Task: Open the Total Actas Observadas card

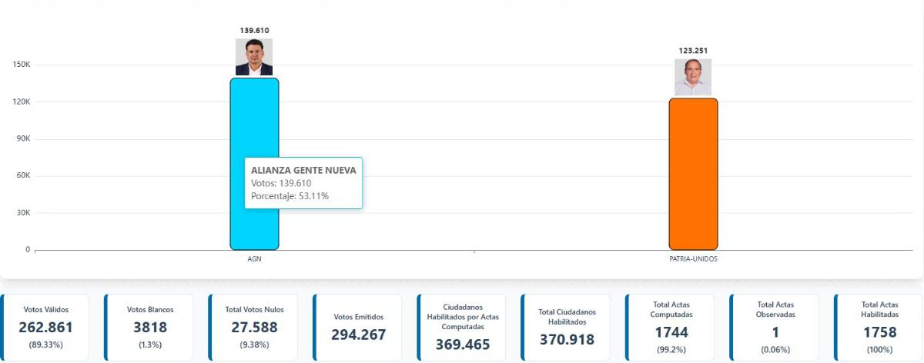Action: (775, 328)
